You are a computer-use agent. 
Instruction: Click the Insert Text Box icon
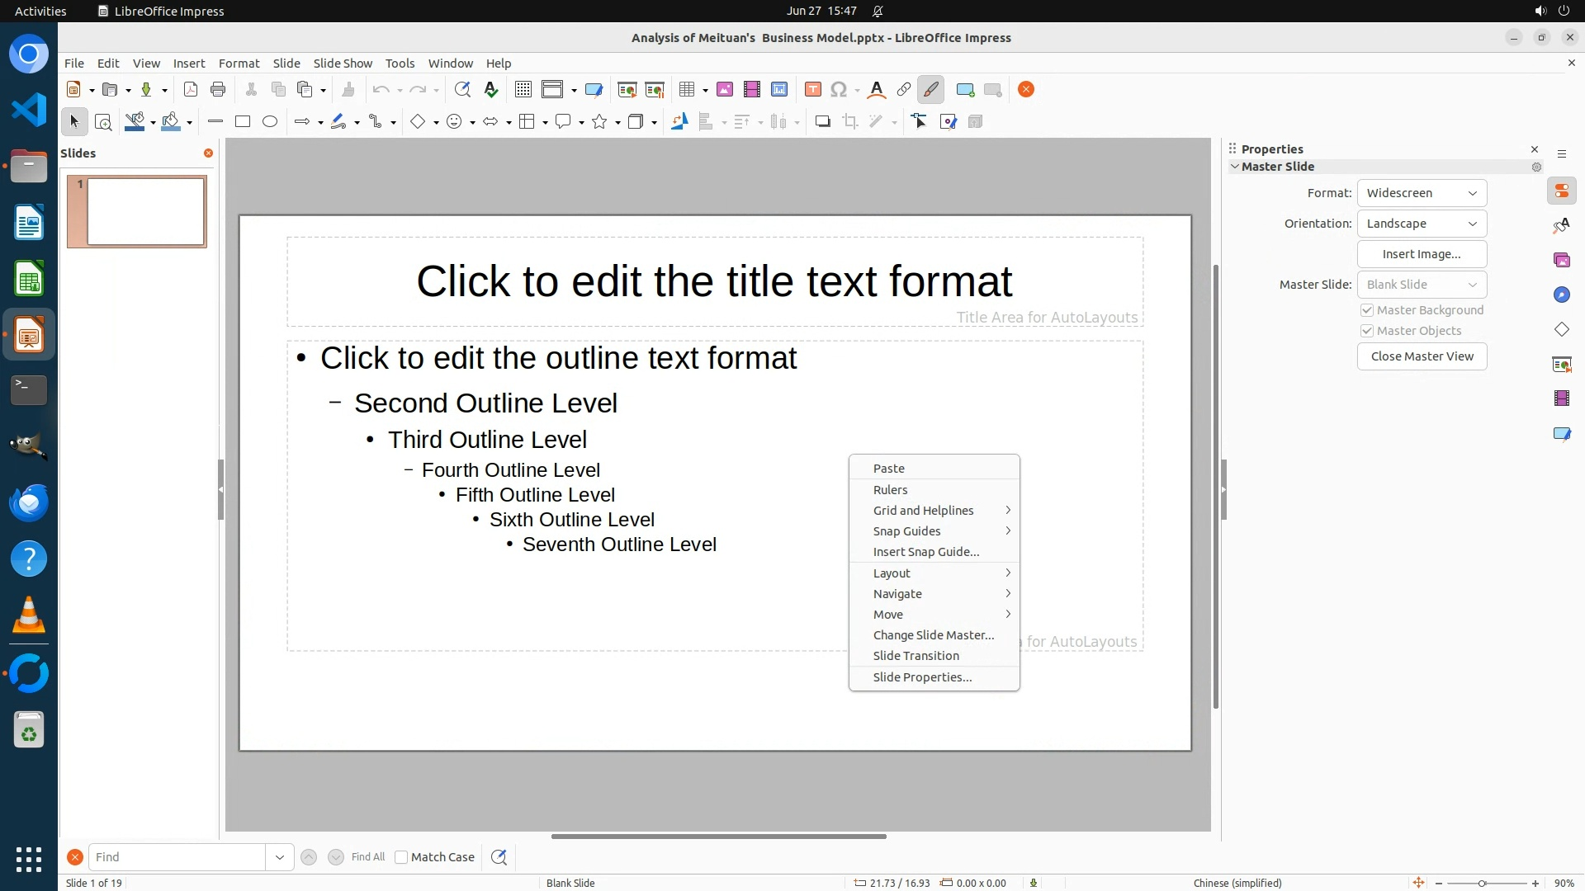pyautogui.click(x=812, y=90)
